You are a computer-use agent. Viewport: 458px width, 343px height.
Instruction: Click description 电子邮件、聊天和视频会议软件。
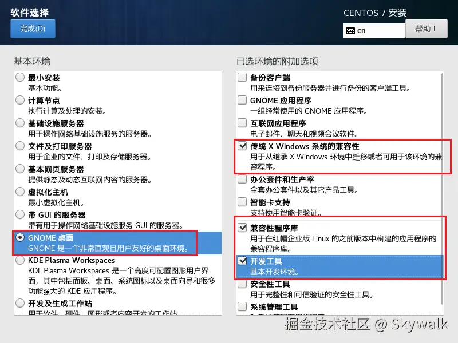(305, 134)
